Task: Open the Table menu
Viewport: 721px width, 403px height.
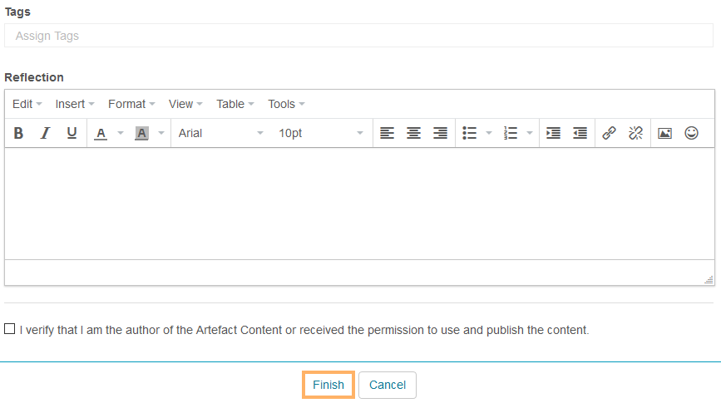Action: pyautogui.click(x=235, y=104)
